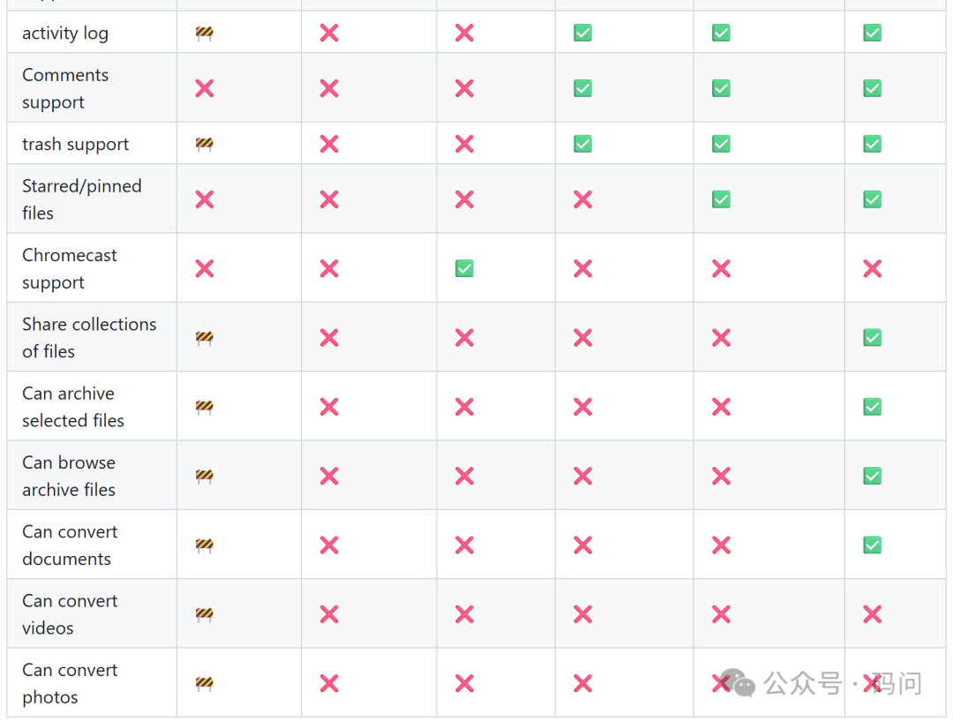Click the green checkmark for Share collections of files
The height and width of the screenshot is (722, 953).
pyautogui.click(x=872, y=337)
